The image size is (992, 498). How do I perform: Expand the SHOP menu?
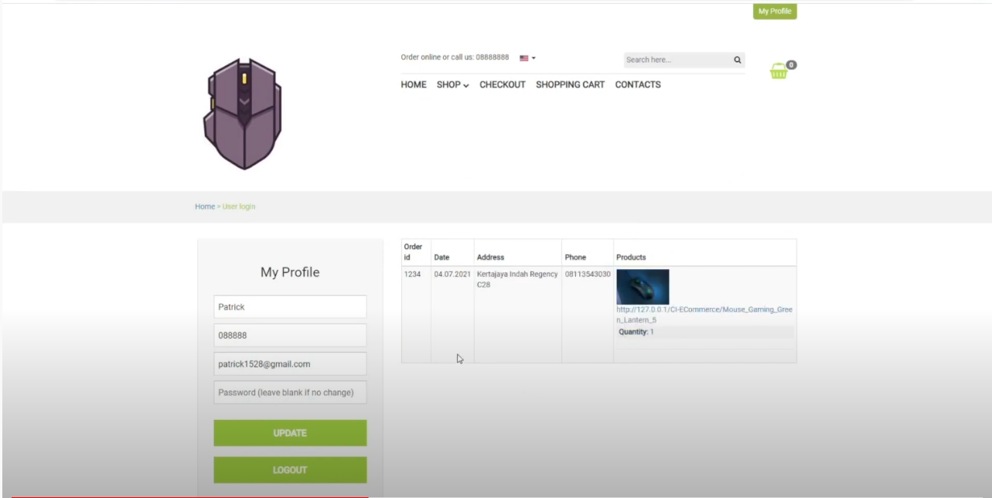click(x=452, y=85)
